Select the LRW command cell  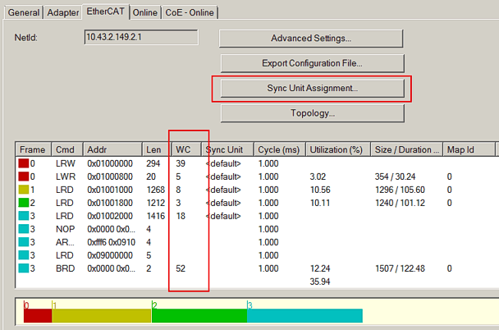(x=65, y=163)
